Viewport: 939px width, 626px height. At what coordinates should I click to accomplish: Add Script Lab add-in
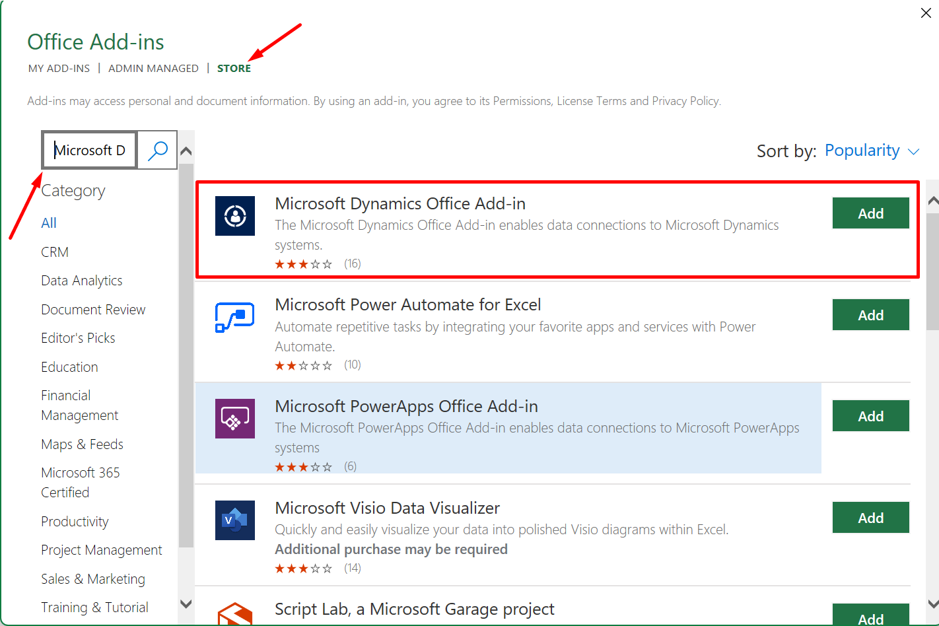tap(870, 615)
